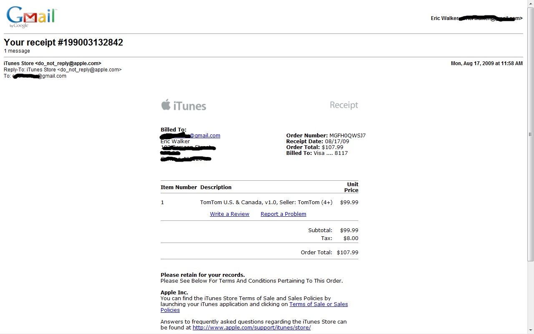Viewport: 534px width, 334px height.
Task: Click 'Please retain for your records.' text
Action: (x=203, y=275)
